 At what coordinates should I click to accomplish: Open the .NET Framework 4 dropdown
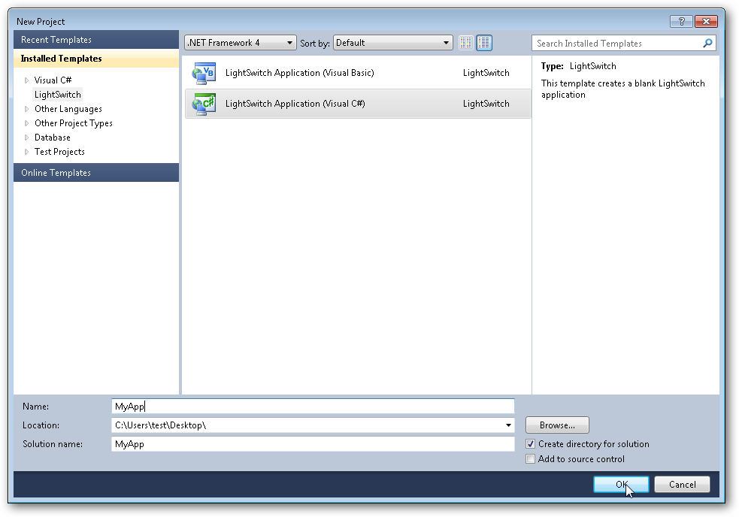click(241, 43)
